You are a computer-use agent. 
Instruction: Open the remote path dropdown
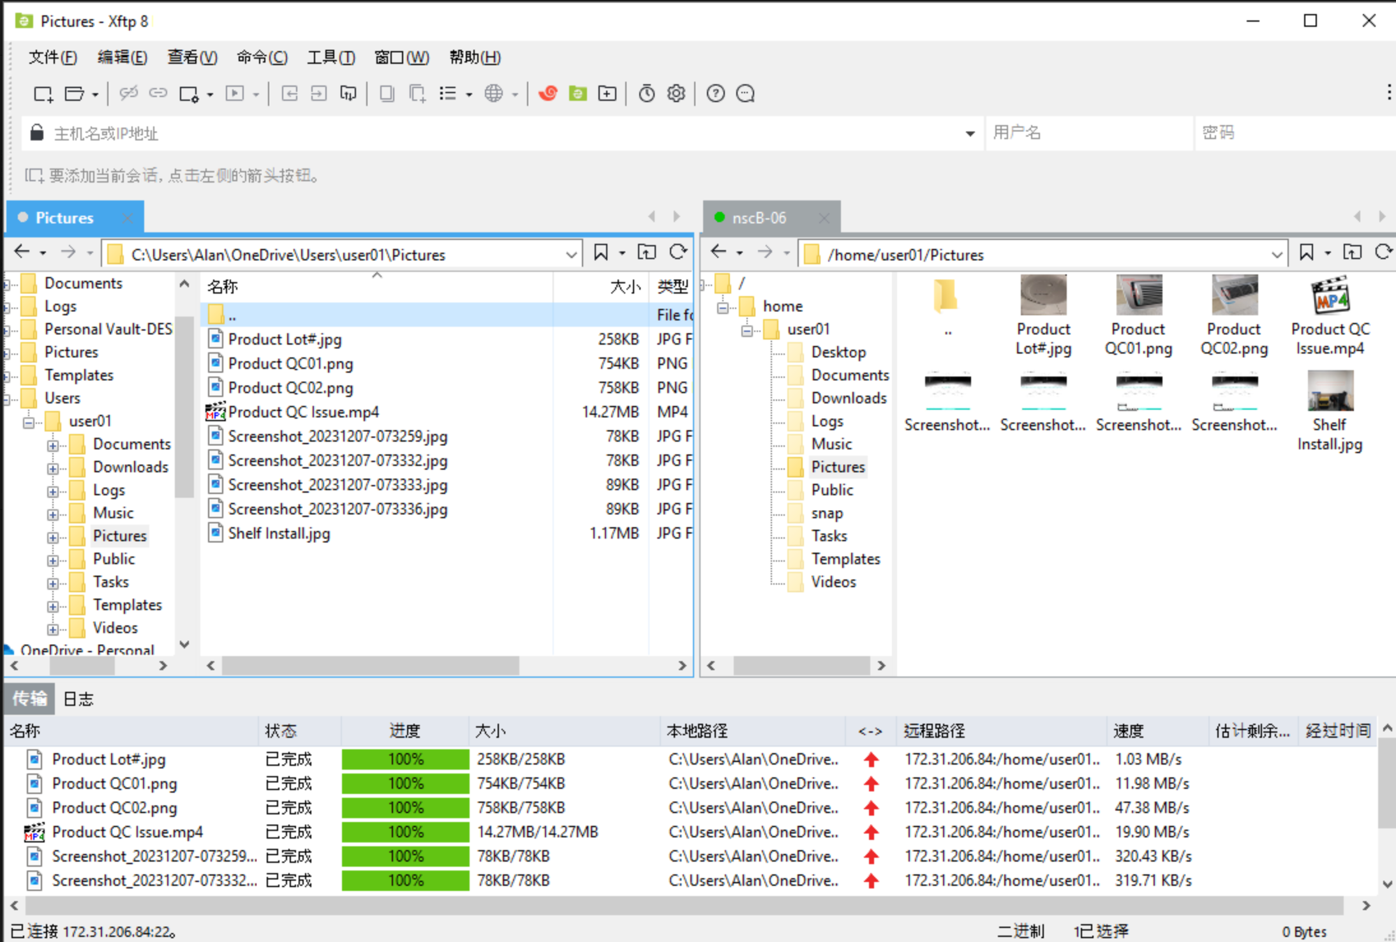point(1277,255)
